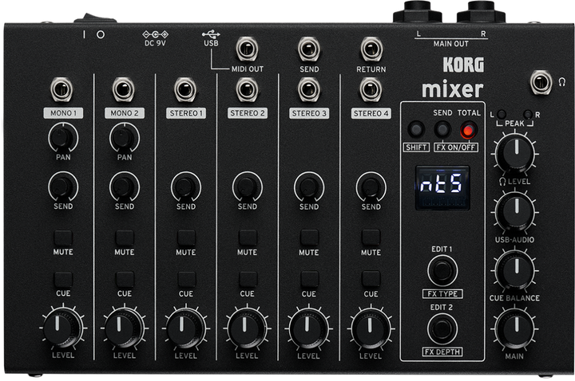Click the left PEAK LED indicator
Image resolution: width=575 pixels, height=381 pixels.
pos(502,114)
